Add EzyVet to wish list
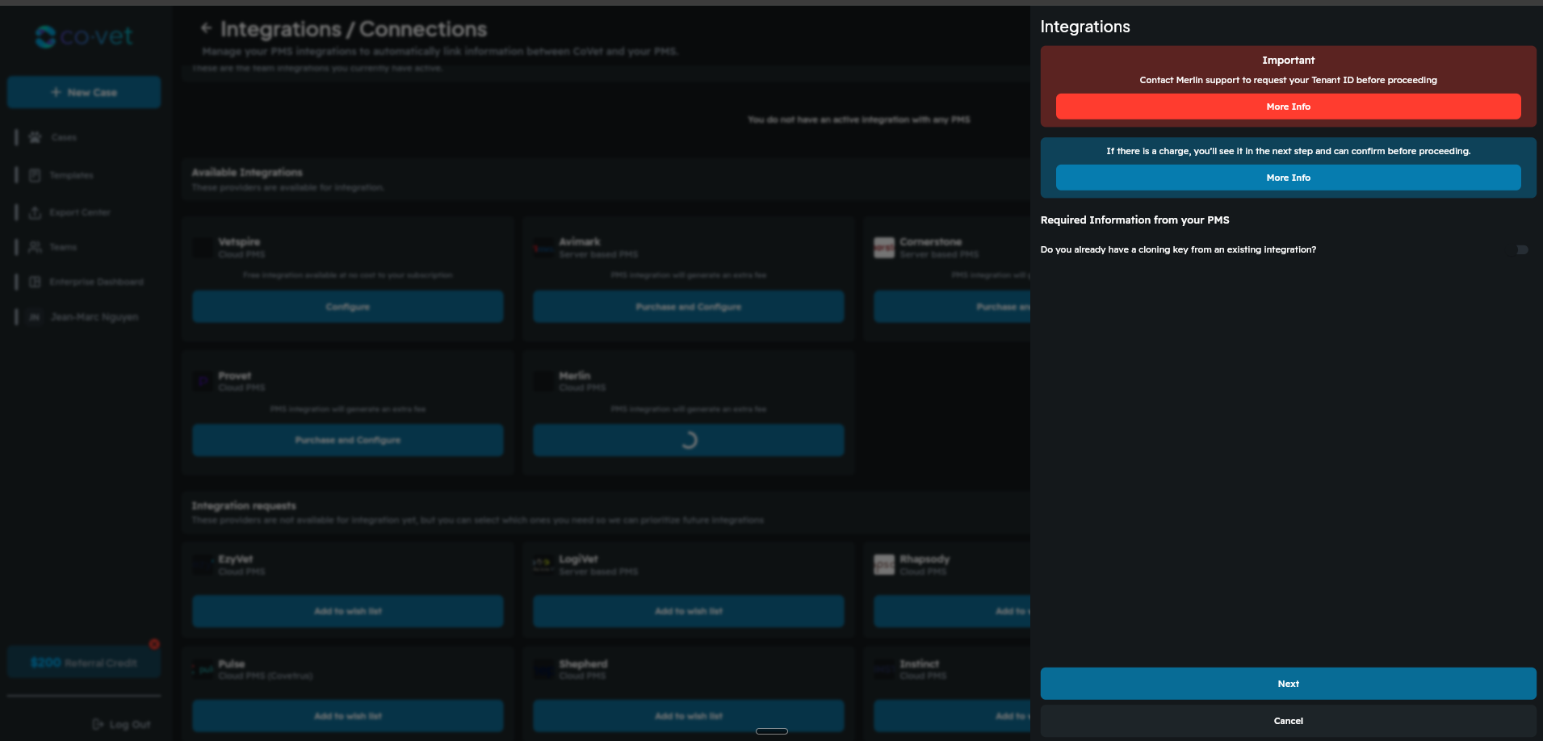 pos(347,611)
